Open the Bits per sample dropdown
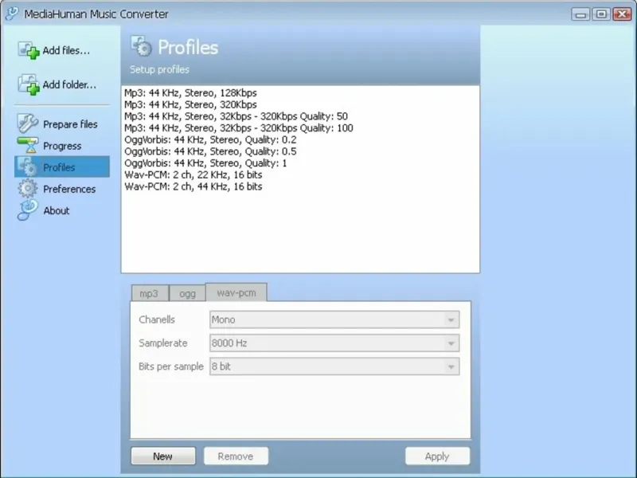Image resolution: width=637 pixels, height=478 pixels. click(x=334, y=366)
